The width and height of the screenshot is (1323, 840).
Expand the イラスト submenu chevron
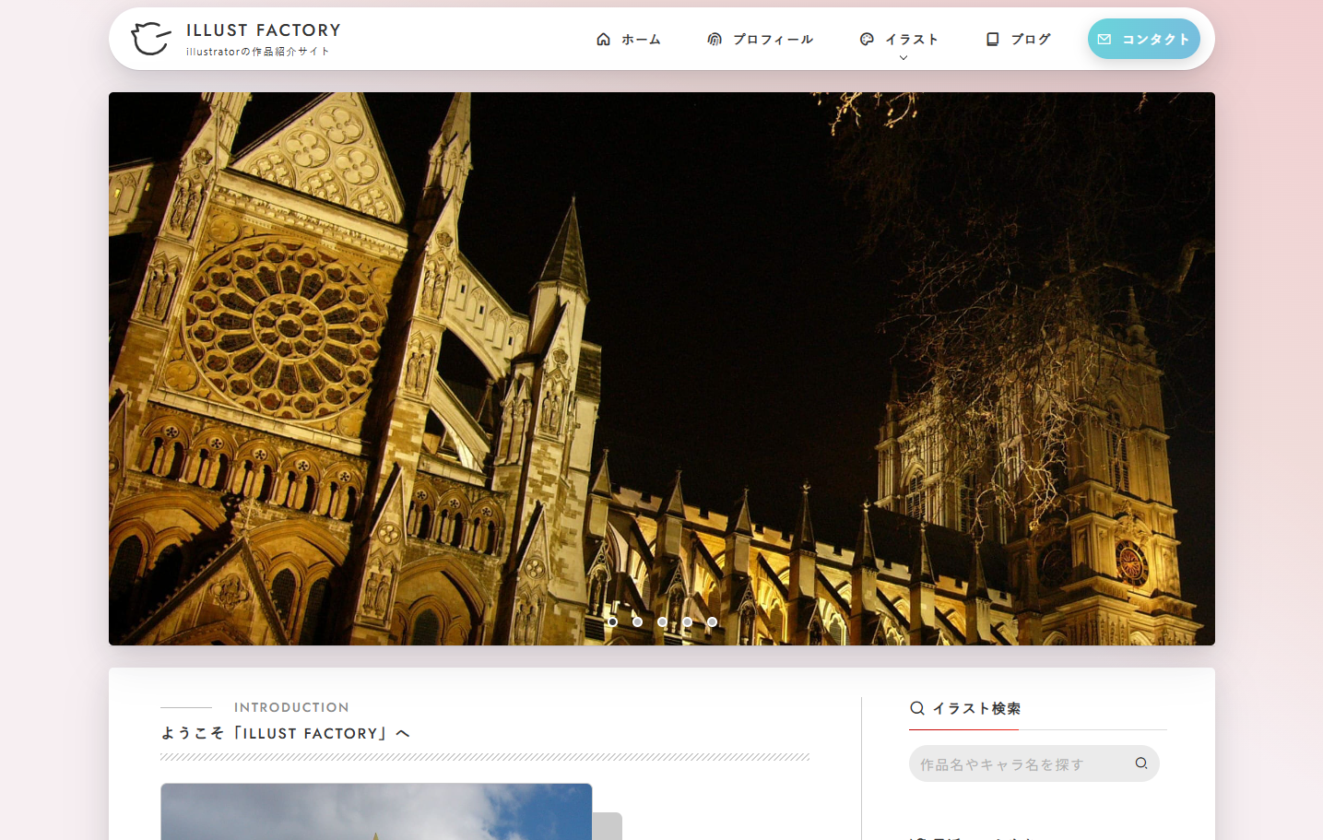coord(904,58)
